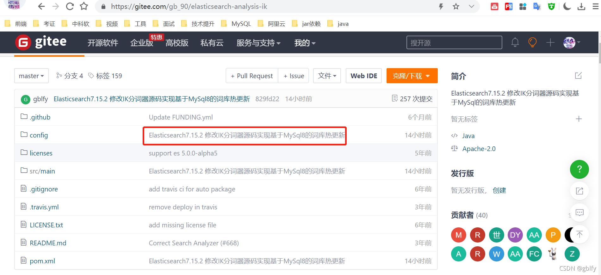The image size is (601, 275).
Task: Reload the page with the refresh icon
Action: [x=70, y=6]
